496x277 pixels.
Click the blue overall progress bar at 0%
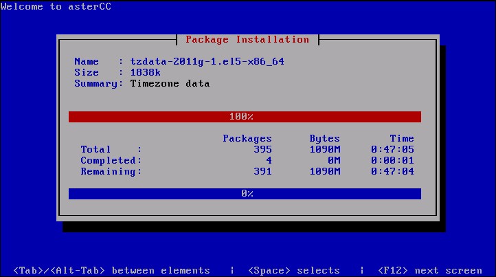point(245,194)
